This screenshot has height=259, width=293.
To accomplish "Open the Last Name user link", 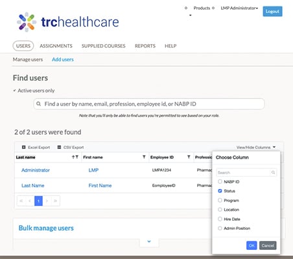I will click(x=32, y=185).
